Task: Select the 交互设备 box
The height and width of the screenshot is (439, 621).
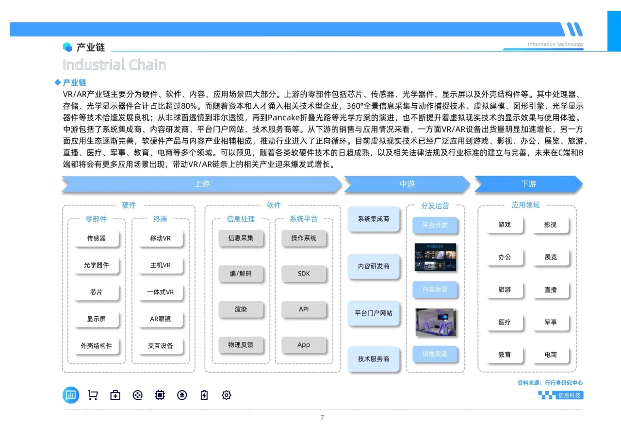Action: [x=160, y=346]
